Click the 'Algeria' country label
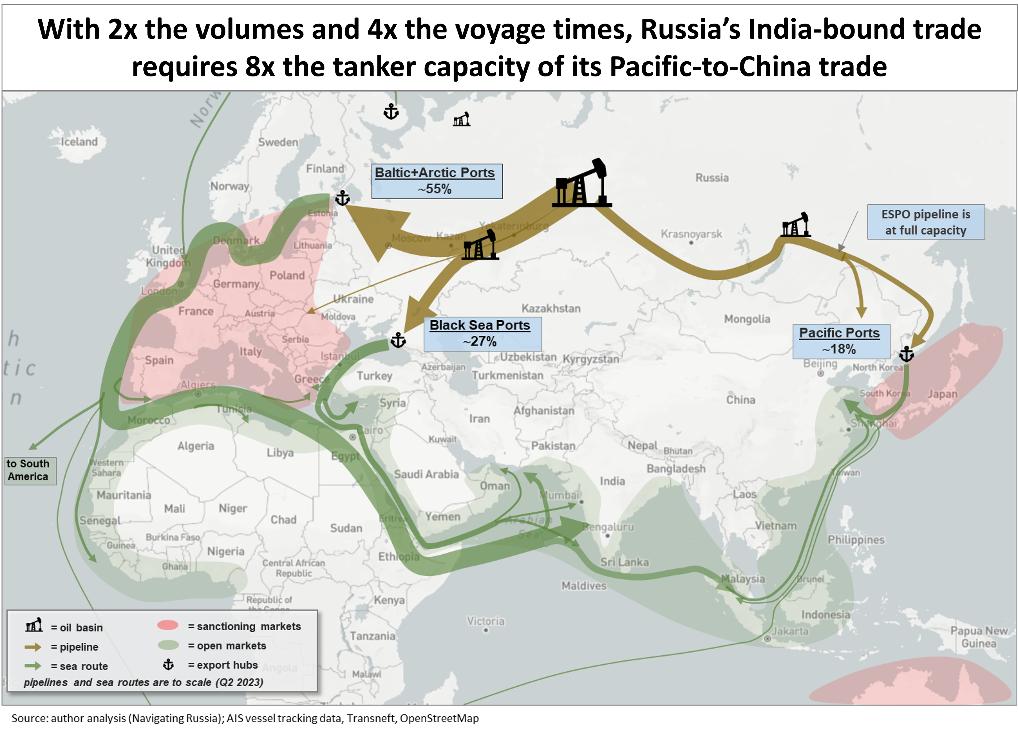 click(x=196, y=446)
